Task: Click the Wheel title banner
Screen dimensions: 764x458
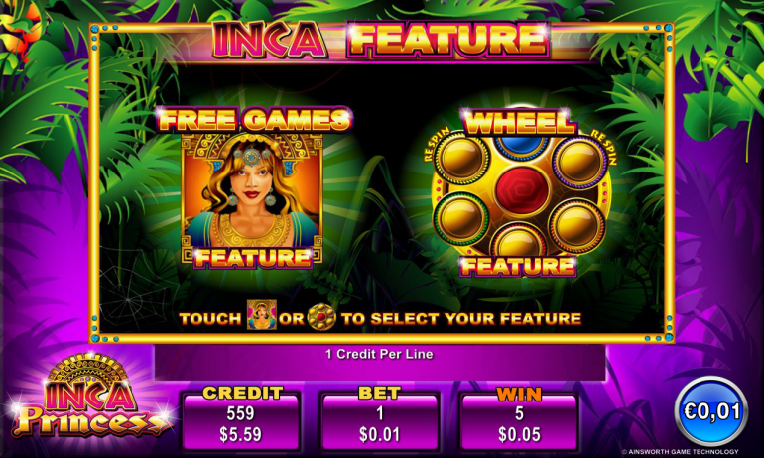Action: 520,122
